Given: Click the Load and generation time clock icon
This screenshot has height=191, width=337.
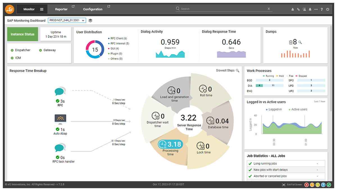Looking at the screenshot, I should [x=171, y=90].
